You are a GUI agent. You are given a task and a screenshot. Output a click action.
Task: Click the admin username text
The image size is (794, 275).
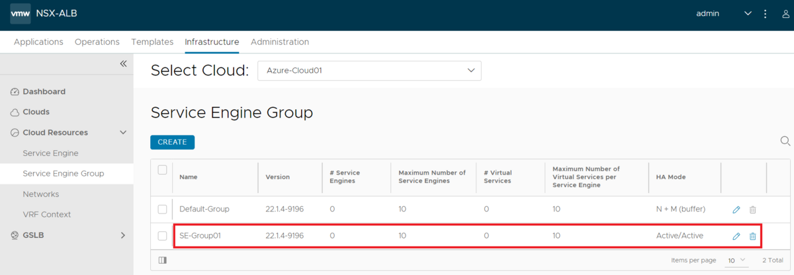tap(708, 14)
